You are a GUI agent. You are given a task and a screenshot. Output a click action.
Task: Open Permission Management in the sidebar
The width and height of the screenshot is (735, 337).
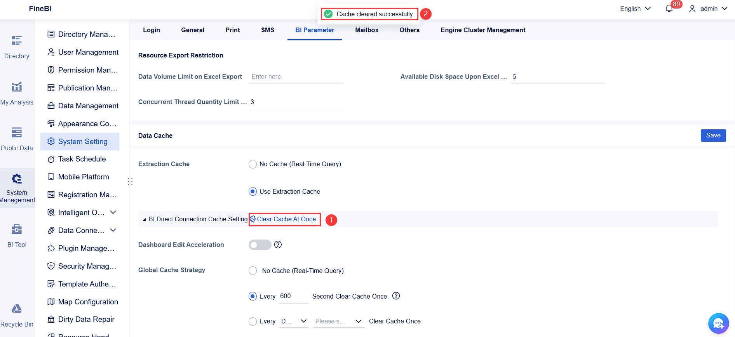(80, 70)
